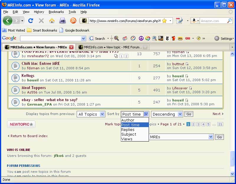Click Return to Board index link

29,136
